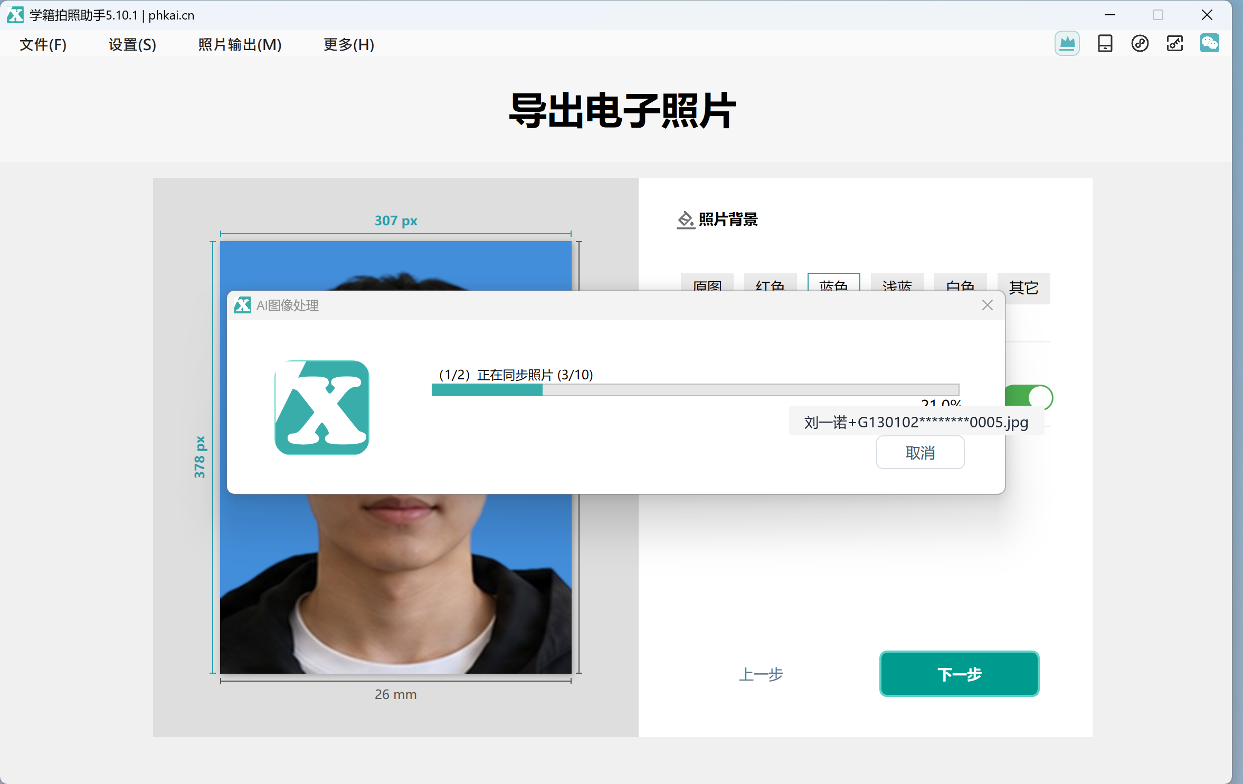Click the paint bucket icon beside 照片背景
The image size is (1243, 784).
tap(686, 219)
